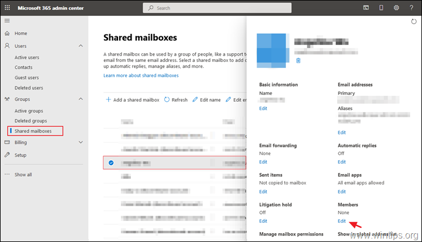Click the search magnifier icon
Screen dimensions: 422x242
151,8
